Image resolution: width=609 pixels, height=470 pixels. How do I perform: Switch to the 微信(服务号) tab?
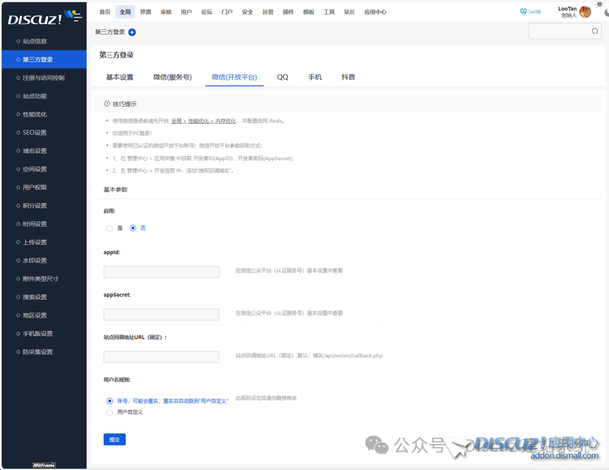click(x=172, y=77)
